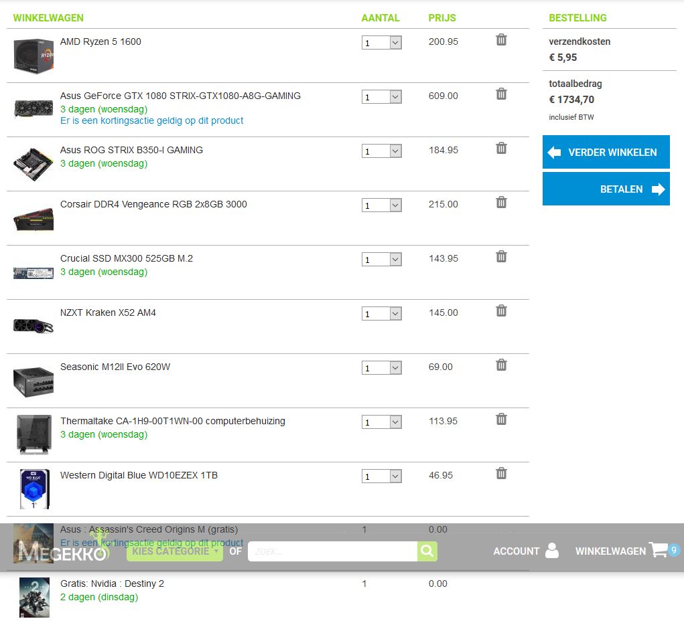Viewport: 684px width, 627px height.
Task: Remove Western Digital Blue WD10EZEX trash icon
Action: [501, 473]
